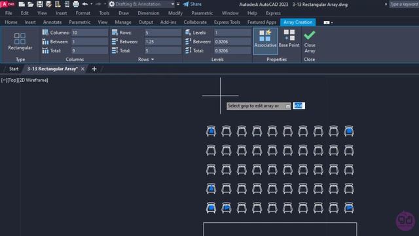The height and width of the screenshot is (236, 419).
Task: Click the row Total distance icon
Action: [115, 50]
